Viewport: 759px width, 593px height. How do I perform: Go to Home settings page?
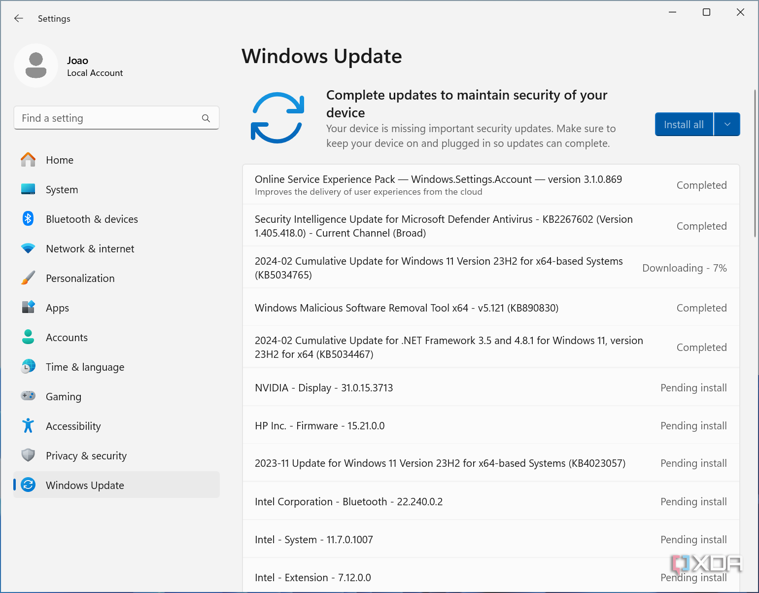click(x=116, y=160)
